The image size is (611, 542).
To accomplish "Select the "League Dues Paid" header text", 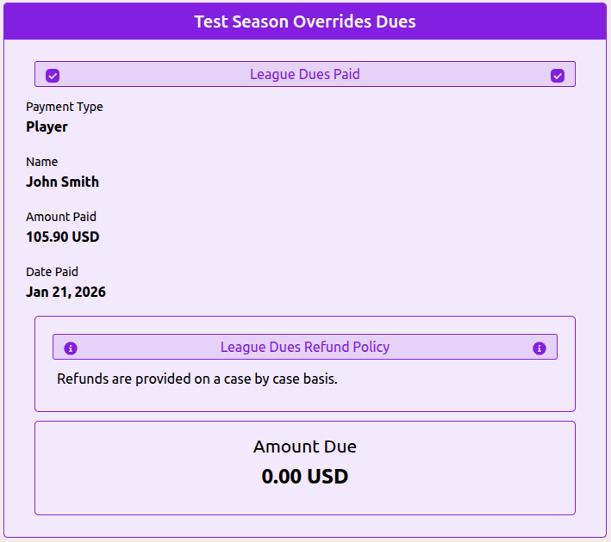I will pyautogui.click(x=305, y=74).
